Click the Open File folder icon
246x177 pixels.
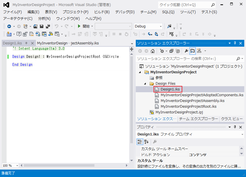35,26
